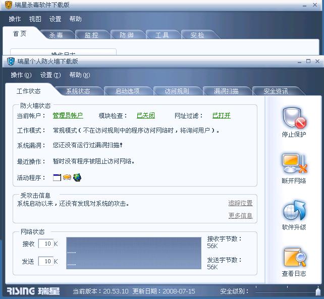Click the 发送字节数 56K value

click(212, 267)
